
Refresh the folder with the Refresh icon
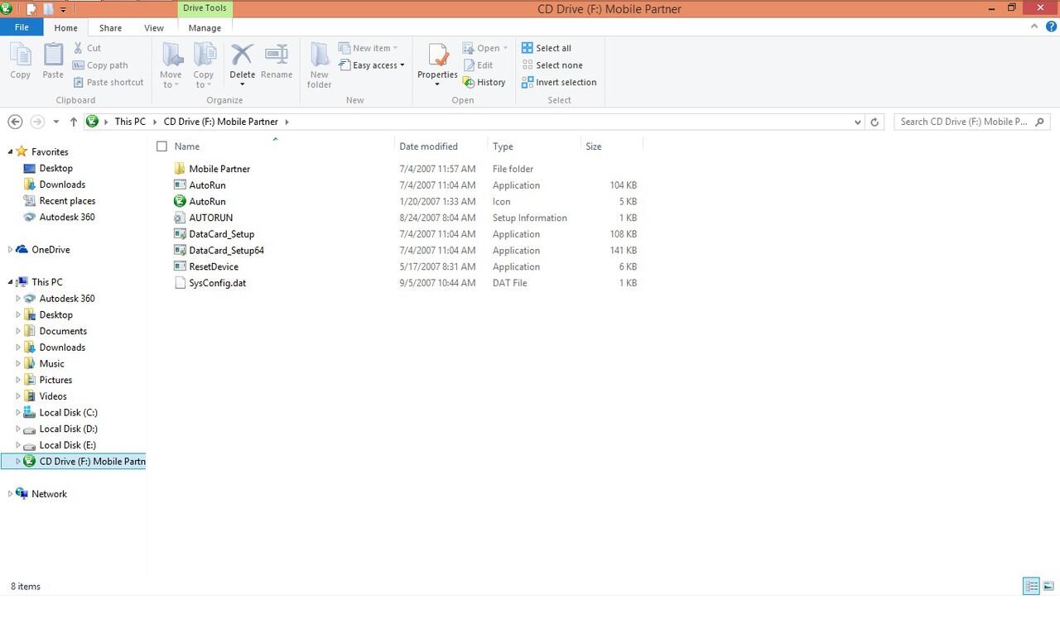point(874,122)
